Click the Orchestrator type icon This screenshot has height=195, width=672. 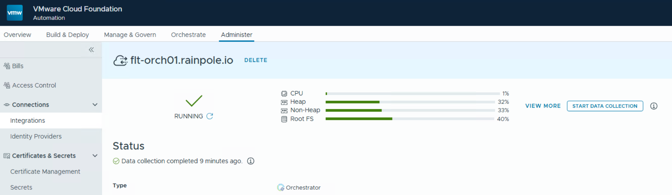click(281, 188)
